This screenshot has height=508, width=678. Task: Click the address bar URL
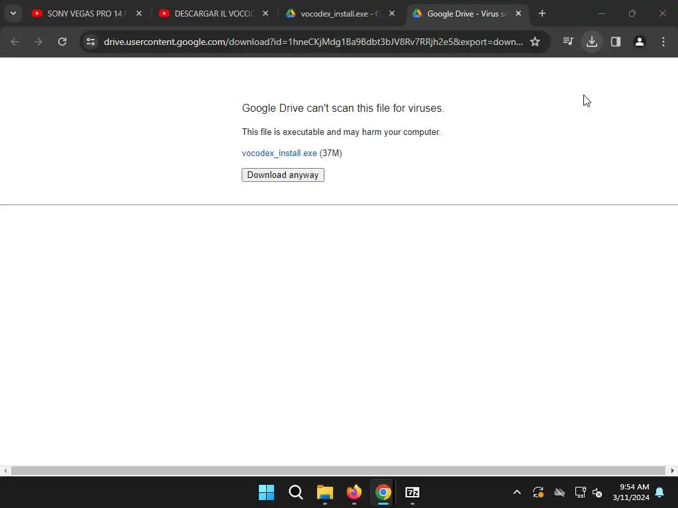(x=313, y=42)
